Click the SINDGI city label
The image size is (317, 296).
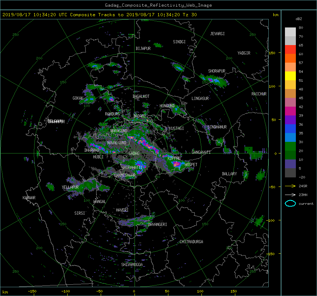(x=179, y=42)
